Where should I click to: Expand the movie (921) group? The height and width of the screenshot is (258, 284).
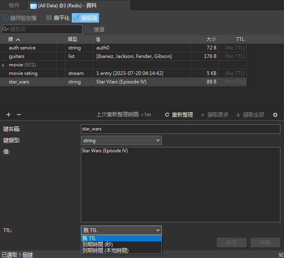[3, 65]
